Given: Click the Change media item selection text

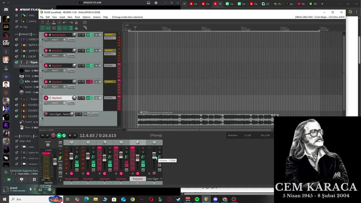Looking at the screenshot, I should tap(127, 17).
